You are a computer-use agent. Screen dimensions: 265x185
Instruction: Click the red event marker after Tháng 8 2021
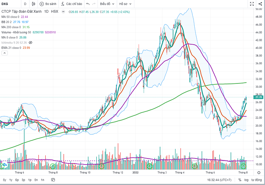tap(73, 167)
